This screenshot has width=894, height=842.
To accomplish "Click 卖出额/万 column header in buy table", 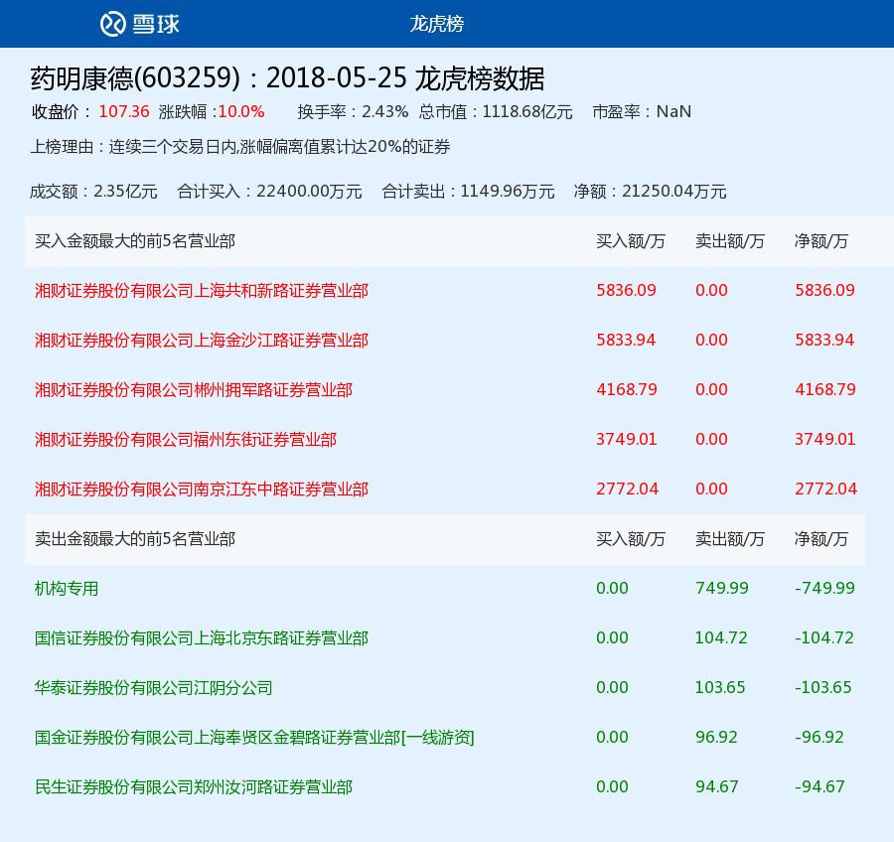I will pos(730,241).
